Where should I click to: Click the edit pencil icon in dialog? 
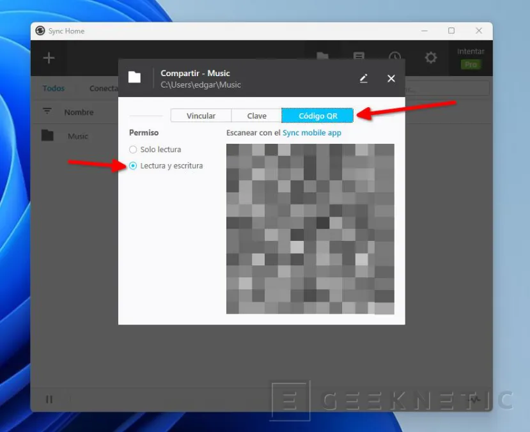pos(363,79)
